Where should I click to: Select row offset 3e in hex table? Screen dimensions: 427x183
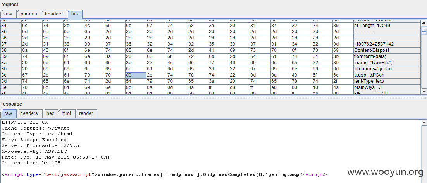(11, 87)
